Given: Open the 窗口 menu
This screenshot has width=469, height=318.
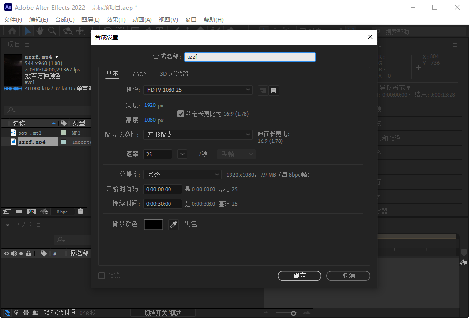Looking at the screenshot, I should [x=190, y=19].
